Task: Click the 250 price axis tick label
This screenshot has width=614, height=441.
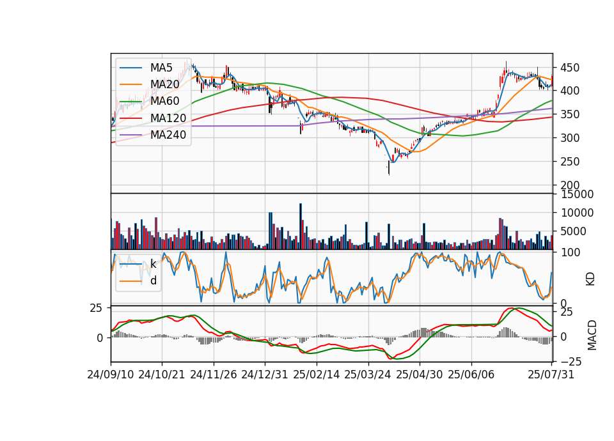Action: coord(570,162)
